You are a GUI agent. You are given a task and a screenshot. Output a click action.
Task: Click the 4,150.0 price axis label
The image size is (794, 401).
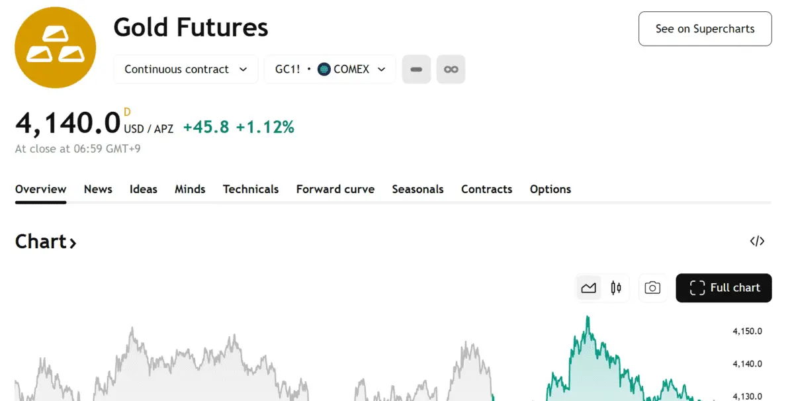[747, 331]
